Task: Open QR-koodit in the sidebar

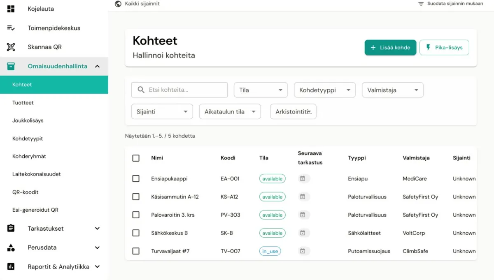Action: (26, 192)
